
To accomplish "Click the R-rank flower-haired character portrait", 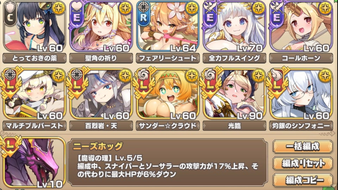I will [168, 26].
